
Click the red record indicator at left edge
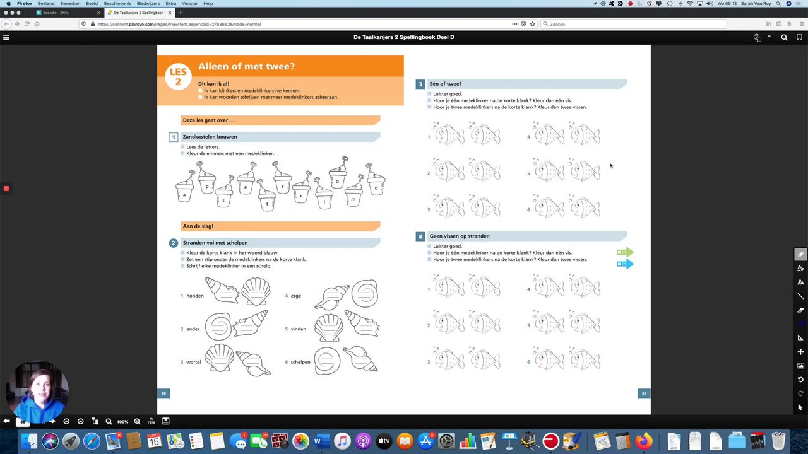pos(6,189)
